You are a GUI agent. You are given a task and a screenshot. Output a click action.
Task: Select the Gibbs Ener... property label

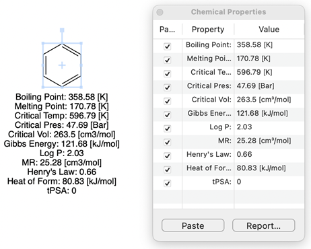209,113
